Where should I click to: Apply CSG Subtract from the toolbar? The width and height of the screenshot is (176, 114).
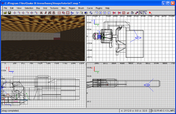[59, 13]
